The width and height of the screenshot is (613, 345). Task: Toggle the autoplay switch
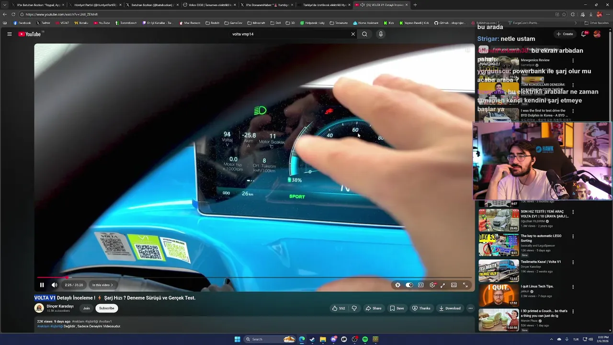point(409,285)
